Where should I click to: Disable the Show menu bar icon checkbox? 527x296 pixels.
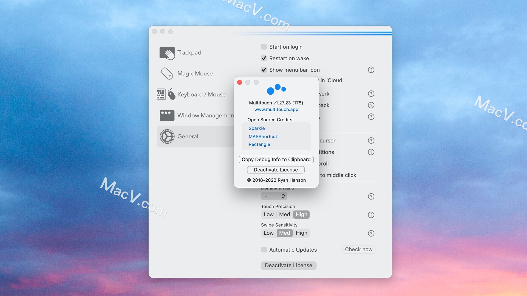click(x=263, y=69)
